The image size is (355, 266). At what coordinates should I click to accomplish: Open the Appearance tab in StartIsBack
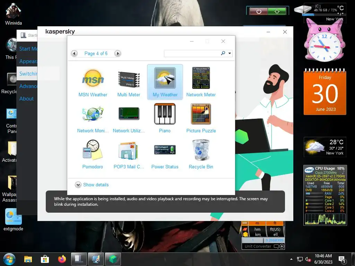click(28, 61)
